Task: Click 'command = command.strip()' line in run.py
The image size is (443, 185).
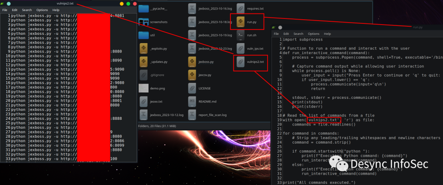Action: click(x=322, y=142)
